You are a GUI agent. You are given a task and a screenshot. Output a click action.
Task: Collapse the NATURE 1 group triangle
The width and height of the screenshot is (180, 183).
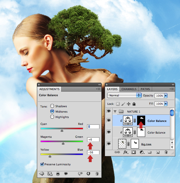click(x=115, y=112)
